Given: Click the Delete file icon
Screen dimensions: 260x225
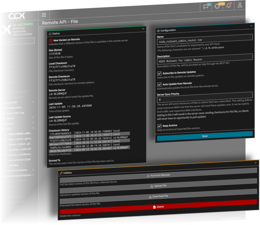Looking at the screenshot, I should 155,207.
